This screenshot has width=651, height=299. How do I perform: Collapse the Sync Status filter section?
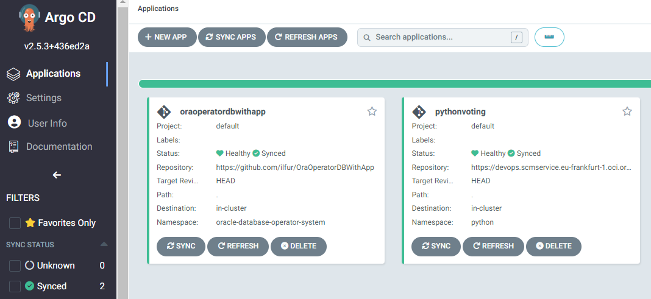(104, 244)
